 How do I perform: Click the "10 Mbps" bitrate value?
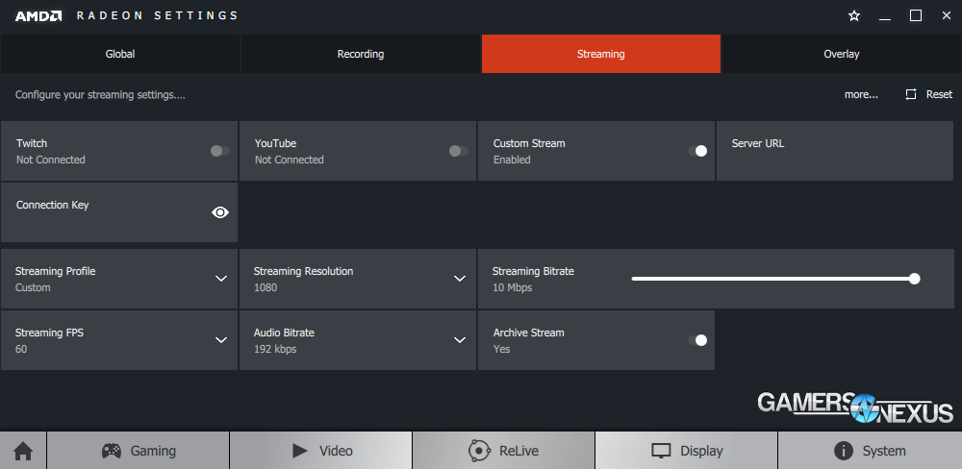[x=513, y=287]
